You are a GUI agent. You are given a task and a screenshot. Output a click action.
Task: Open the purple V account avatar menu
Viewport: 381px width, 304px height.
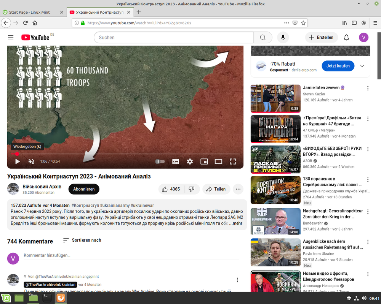pyautogui.click(x=363, y=37)
